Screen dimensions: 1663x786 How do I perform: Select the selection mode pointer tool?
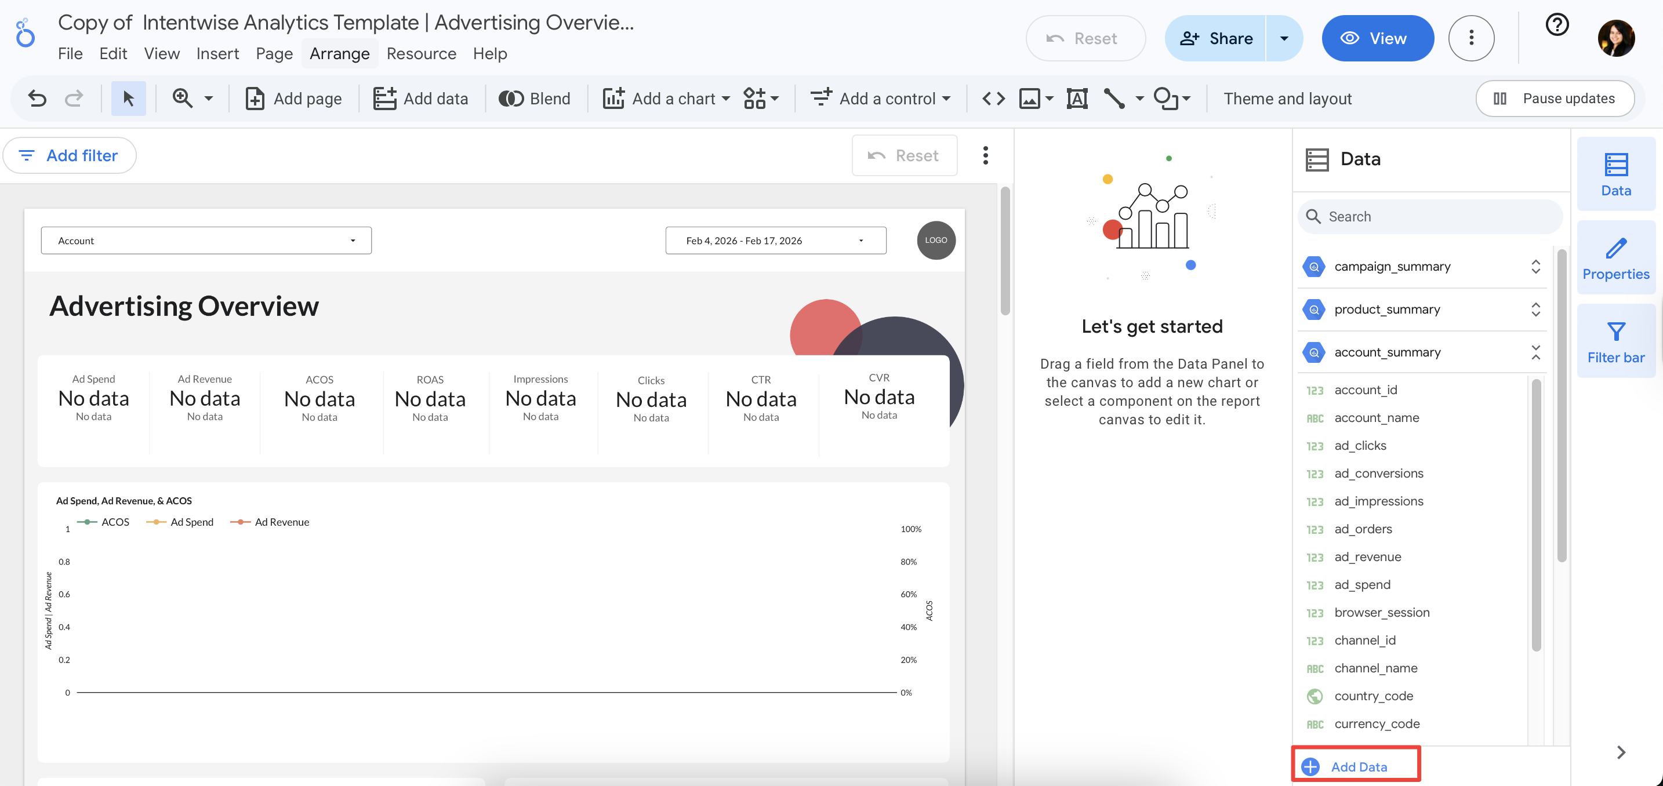129,99
